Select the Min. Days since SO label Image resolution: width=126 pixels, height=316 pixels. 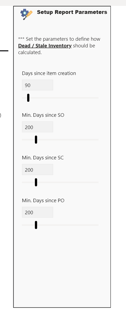[43, 115]
